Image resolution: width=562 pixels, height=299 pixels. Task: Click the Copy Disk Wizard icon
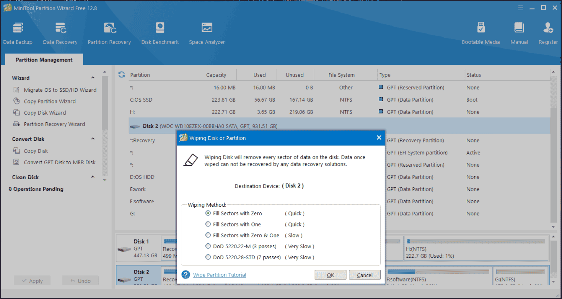click(x=16, y=112)
